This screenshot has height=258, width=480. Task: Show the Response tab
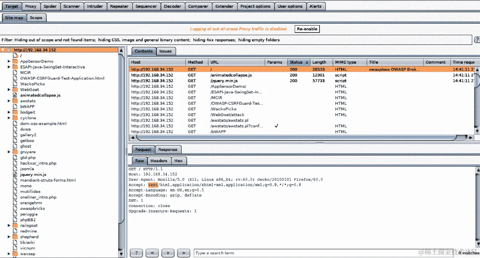point(168,150)
